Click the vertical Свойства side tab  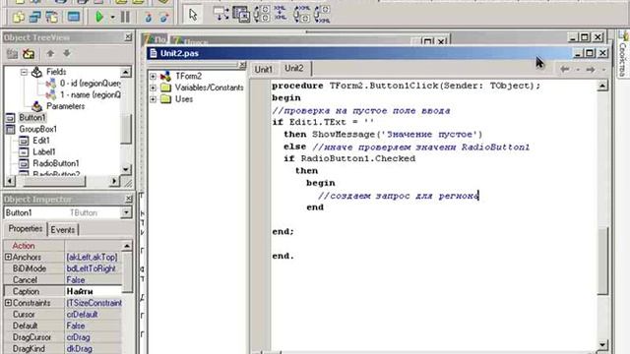point(623,59)
